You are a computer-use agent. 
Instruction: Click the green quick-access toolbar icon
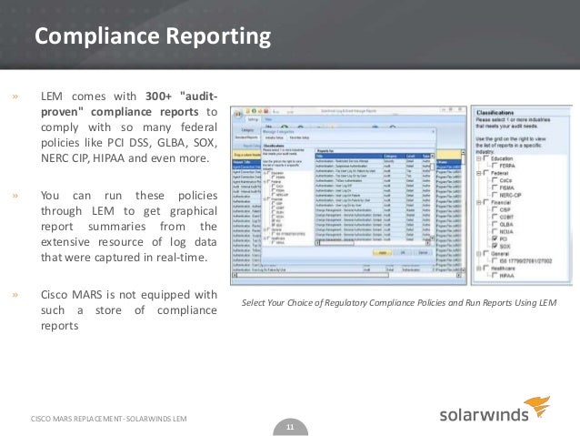pyautogui.click(x=255, y=111)
